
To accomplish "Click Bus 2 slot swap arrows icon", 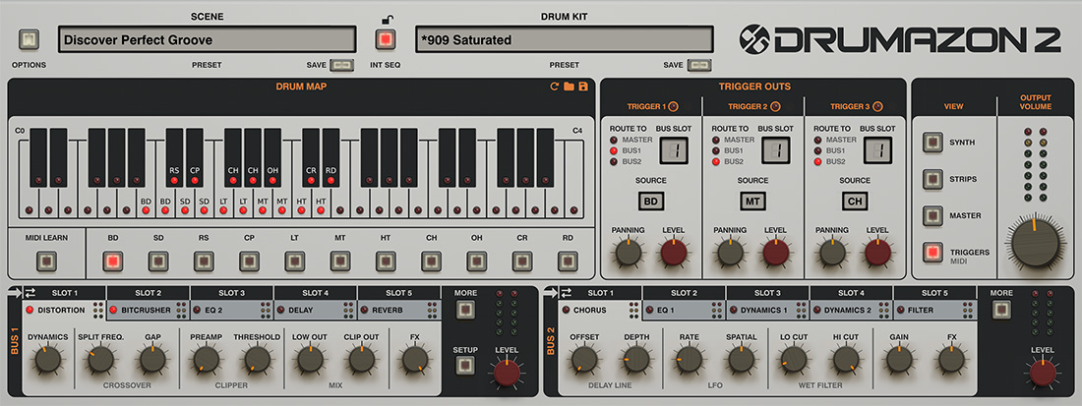I will (x=566, y=293).
